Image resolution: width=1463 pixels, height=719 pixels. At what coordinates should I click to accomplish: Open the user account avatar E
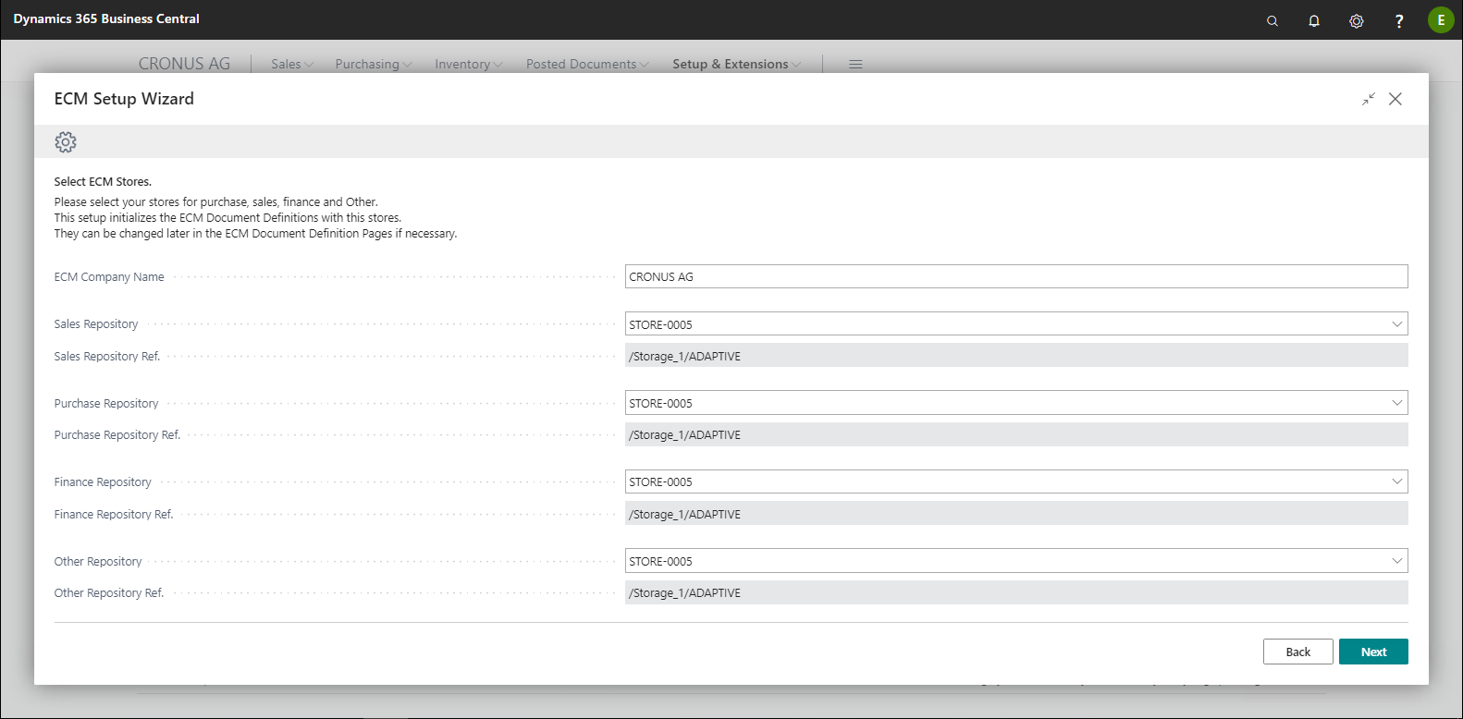(x=1440, y=20)
